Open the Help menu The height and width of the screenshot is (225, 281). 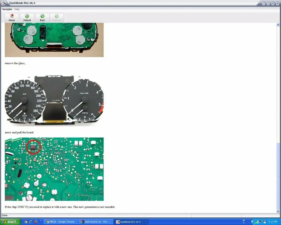tap(17, 9)
